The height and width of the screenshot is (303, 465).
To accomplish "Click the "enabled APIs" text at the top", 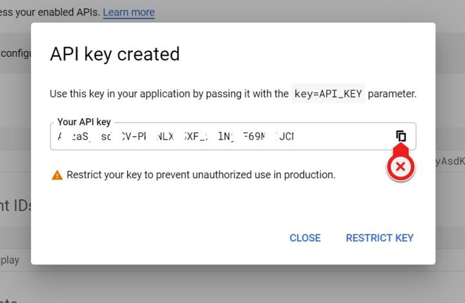I will tap(65, 12).
